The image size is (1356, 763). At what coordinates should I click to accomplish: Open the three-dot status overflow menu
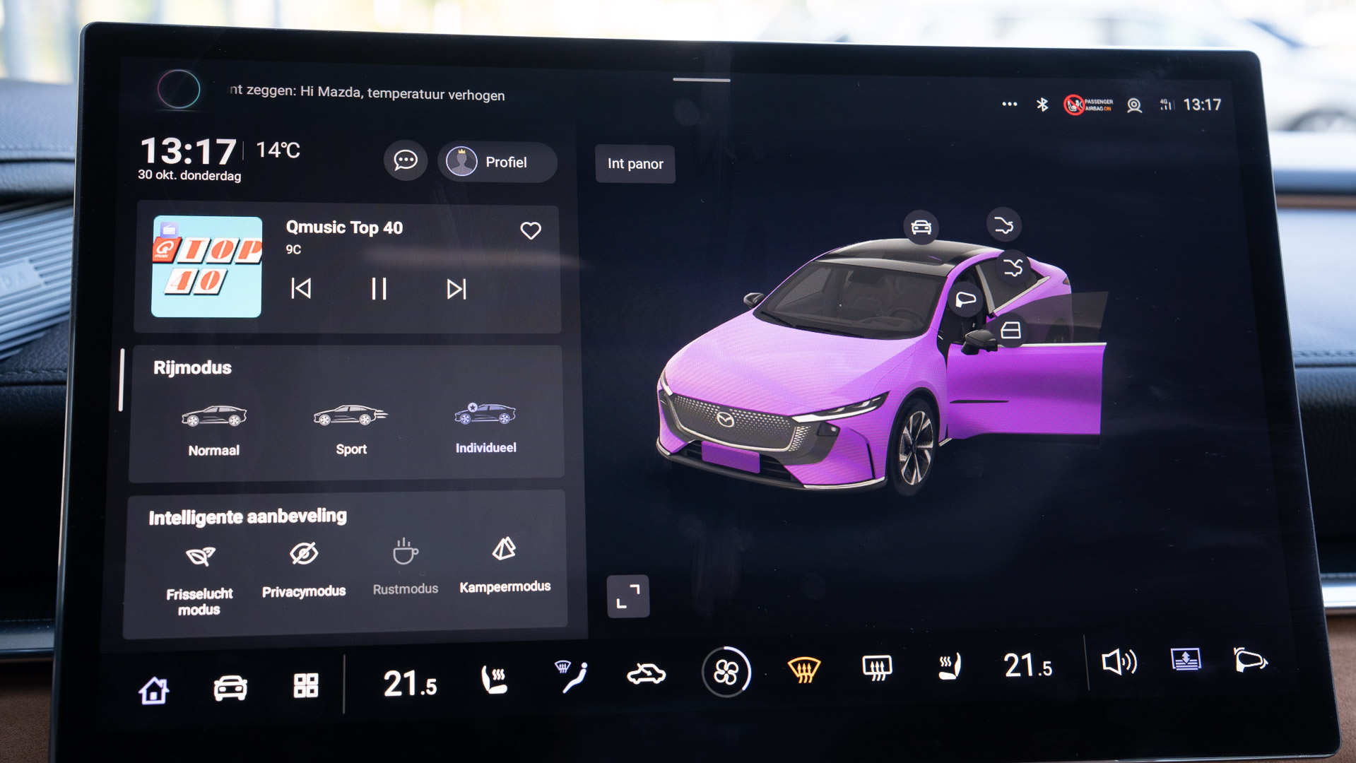pyautogui.click(x=1009, y=105)
